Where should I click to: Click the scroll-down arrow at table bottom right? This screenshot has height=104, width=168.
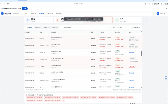[x=141, y=87]
